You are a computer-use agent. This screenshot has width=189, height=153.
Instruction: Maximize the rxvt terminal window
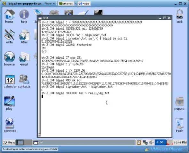165,18
